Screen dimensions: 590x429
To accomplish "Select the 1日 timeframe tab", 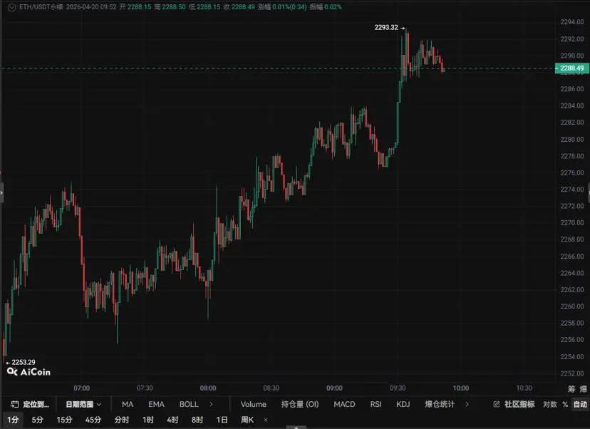I will (222, 420).
